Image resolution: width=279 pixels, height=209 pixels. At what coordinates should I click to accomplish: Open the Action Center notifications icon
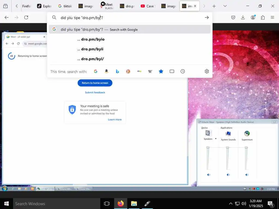270,204
